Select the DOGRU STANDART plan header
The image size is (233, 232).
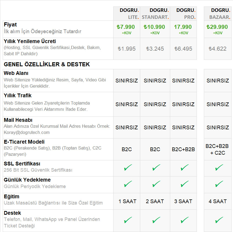(x=155, y=13)
